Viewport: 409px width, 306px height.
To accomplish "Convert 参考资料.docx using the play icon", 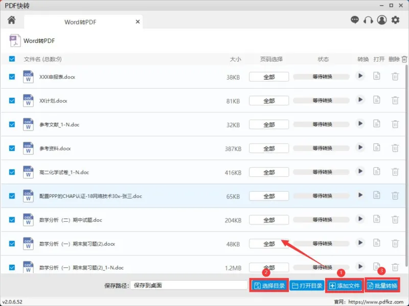I will [x=360, y=147].
